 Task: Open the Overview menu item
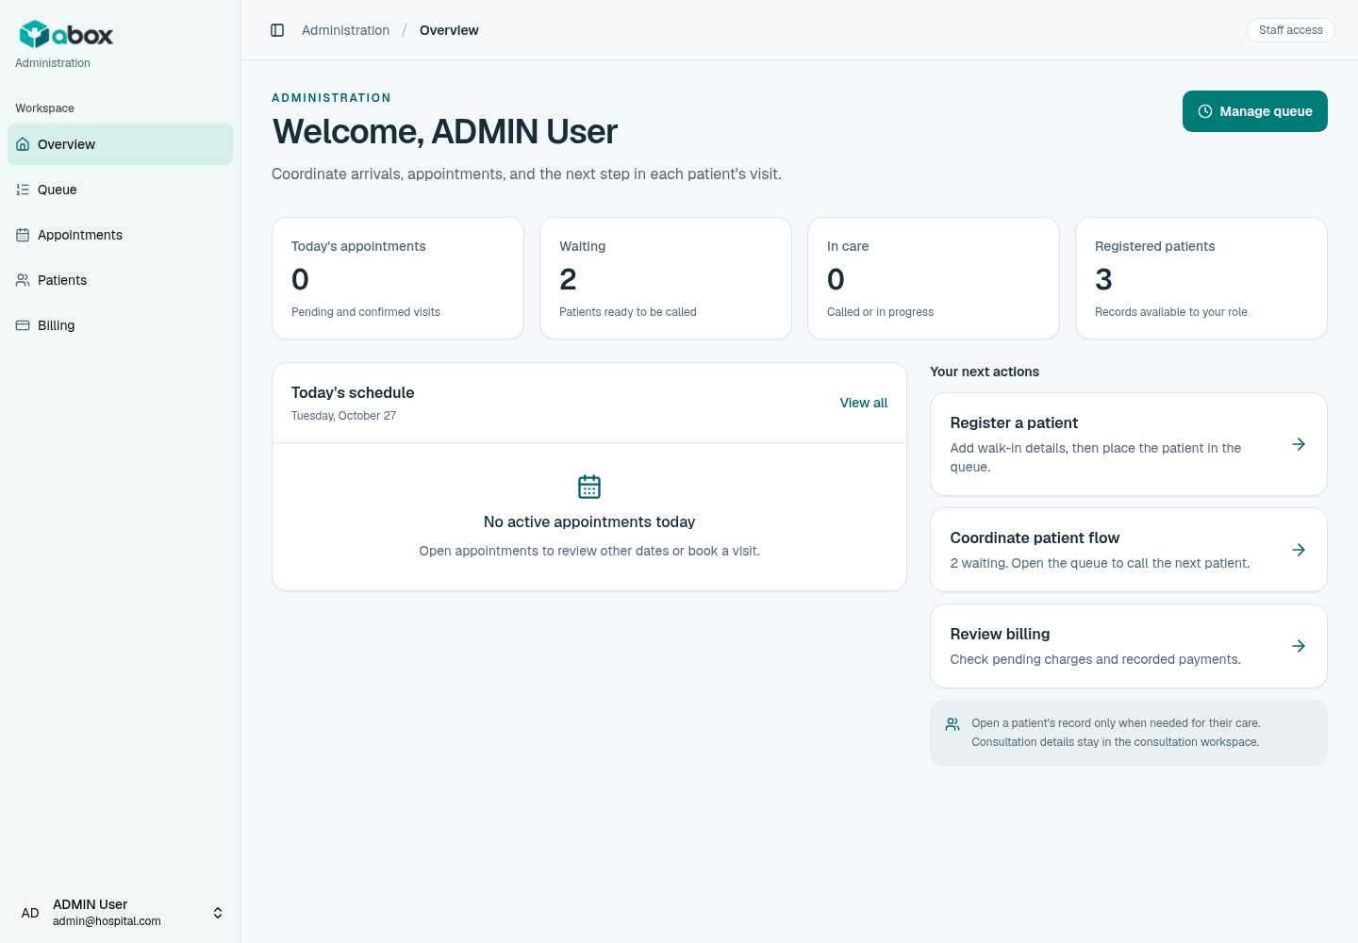pyautogui.click(x=120, y=144)
